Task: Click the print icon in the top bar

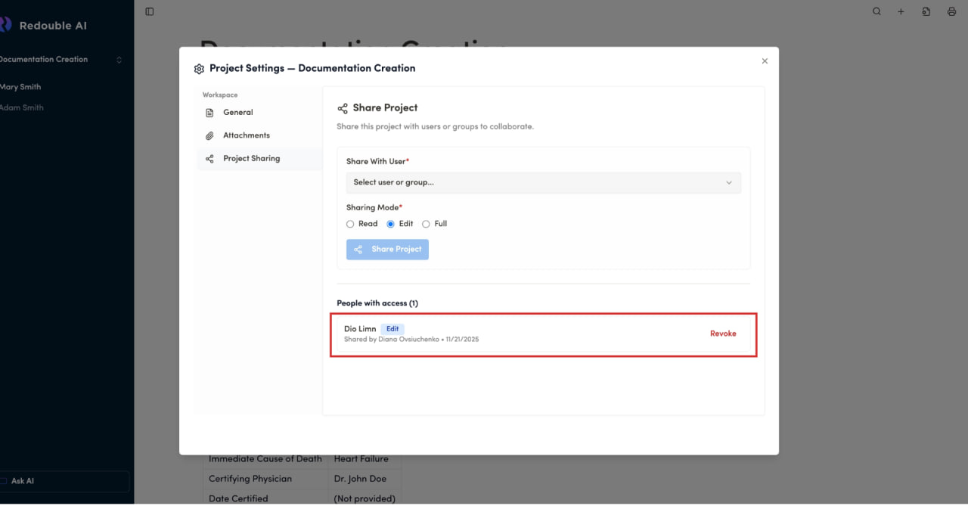Action: [951, 11]
